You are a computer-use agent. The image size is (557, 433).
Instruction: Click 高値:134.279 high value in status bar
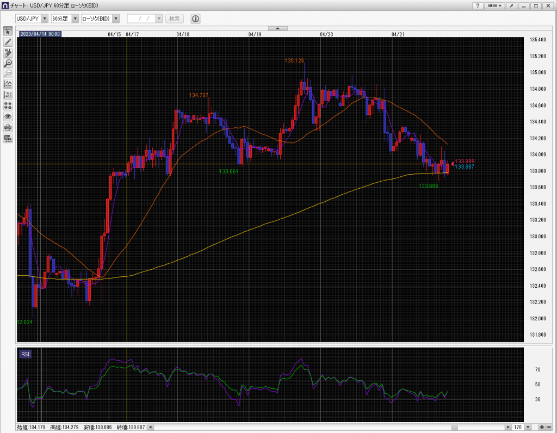click(x=64, y=427)
